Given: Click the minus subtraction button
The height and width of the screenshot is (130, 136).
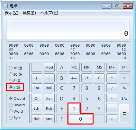Looking at the screenshot, I should 112,108.
